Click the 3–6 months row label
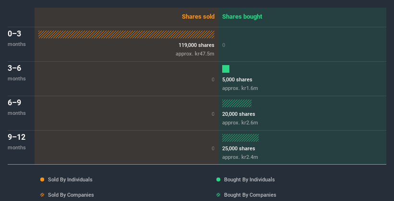The height and width of the screenshot is (201, 394). click(x=17, y=73)
